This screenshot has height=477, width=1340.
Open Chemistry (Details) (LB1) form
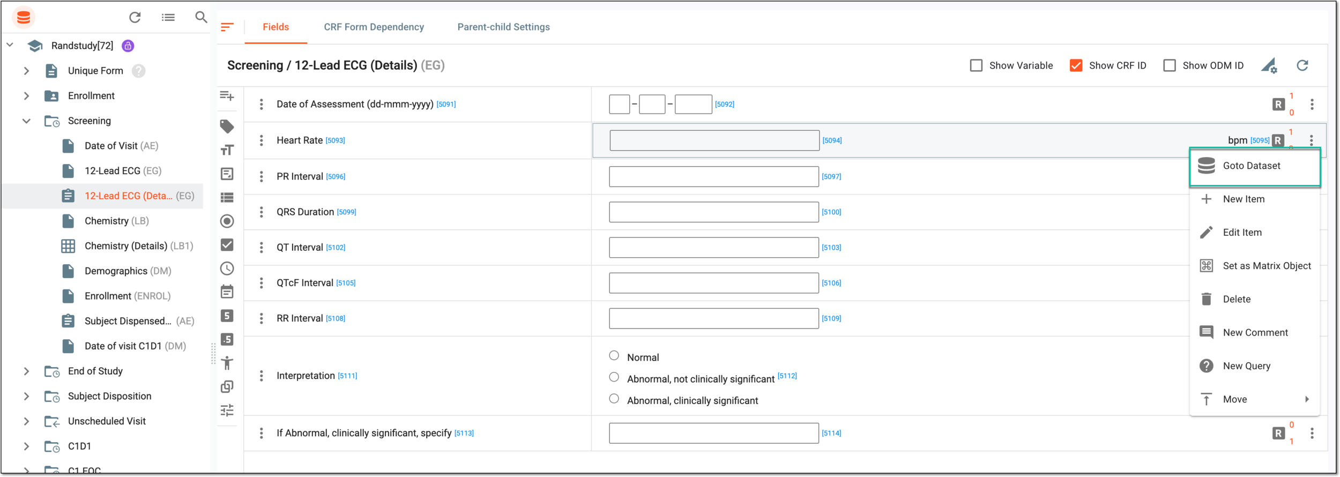click(x=139, y=246)
